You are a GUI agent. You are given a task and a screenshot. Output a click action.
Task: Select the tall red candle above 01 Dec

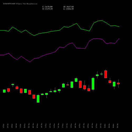[x=106, y=74]
